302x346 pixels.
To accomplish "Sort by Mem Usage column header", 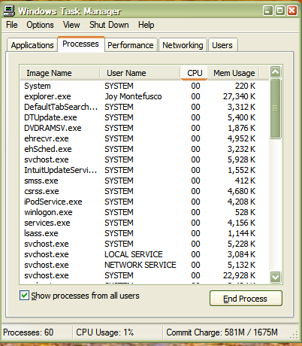I will click(x=234, y=73).
